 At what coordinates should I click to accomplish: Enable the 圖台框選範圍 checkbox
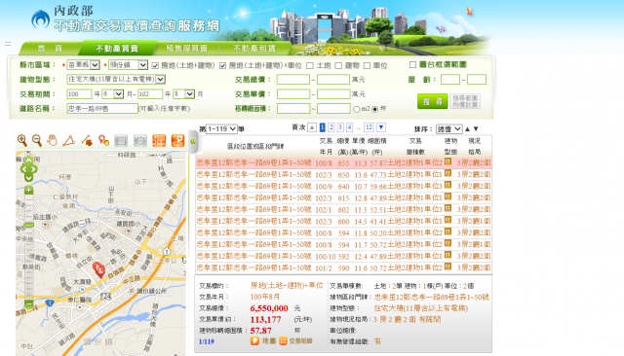(412, 64)
